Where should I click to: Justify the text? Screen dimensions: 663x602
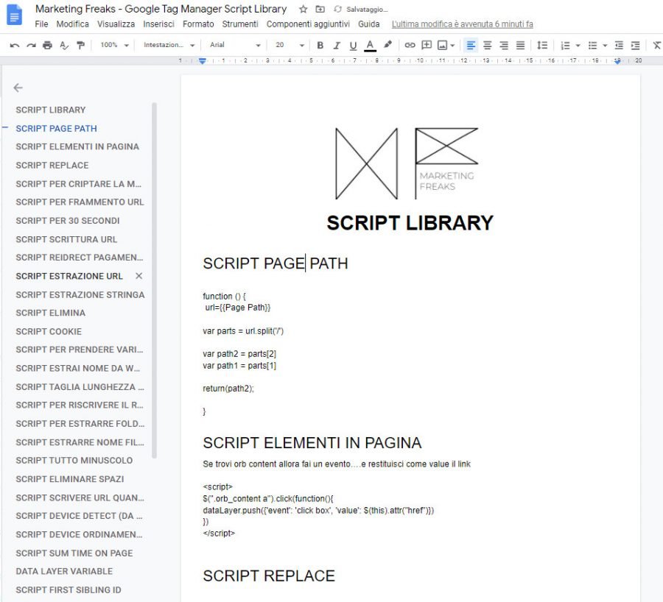tap(521, 45)
